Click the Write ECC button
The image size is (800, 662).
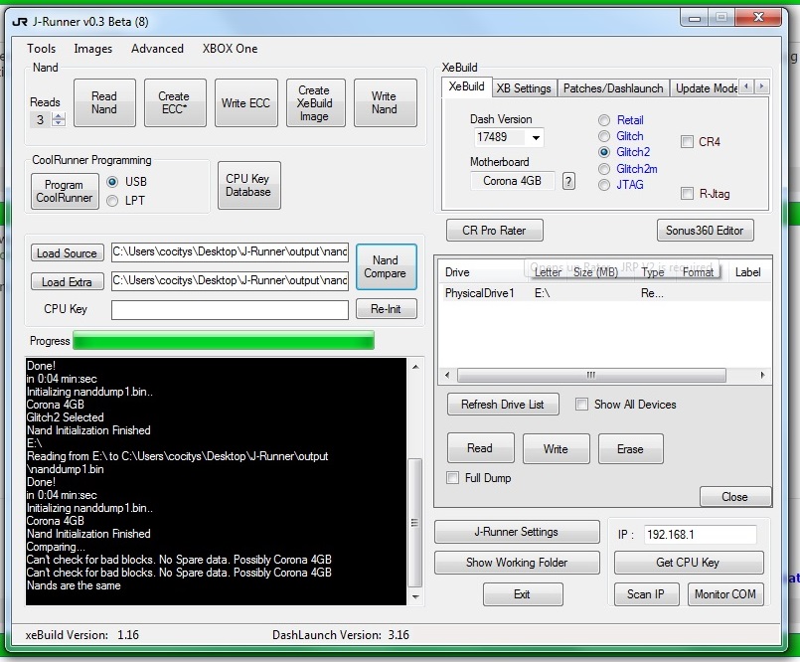point(245,102)
